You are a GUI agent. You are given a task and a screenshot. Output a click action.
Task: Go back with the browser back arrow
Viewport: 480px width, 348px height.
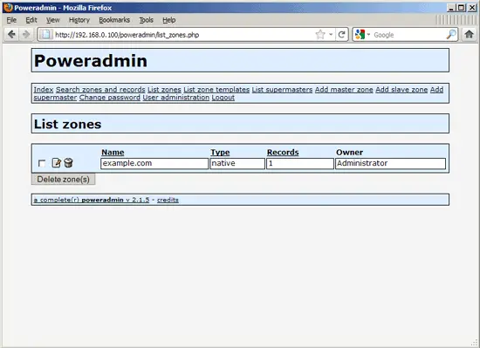(x=11, y=35)
